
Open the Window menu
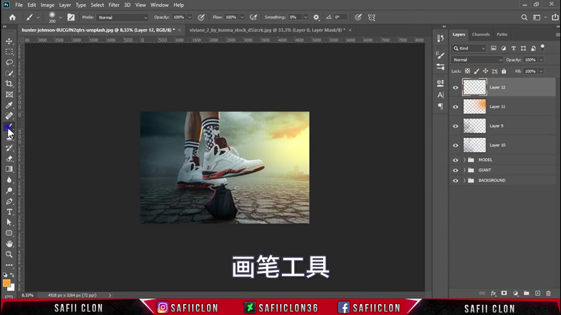click(x=159, y=5)
